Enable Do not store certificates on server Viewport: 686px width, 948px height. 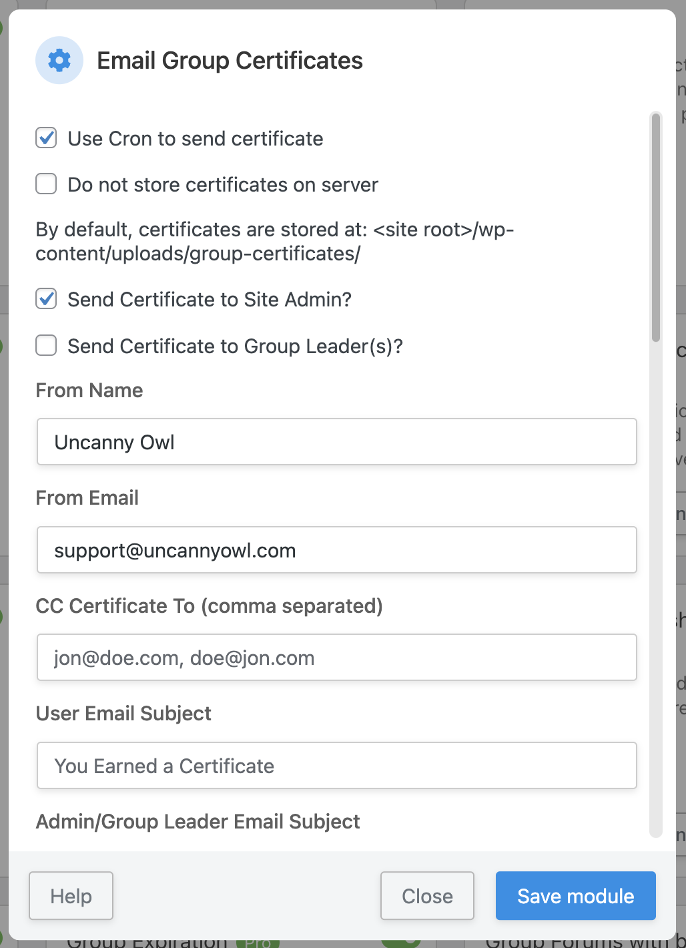tap(46, 184)
